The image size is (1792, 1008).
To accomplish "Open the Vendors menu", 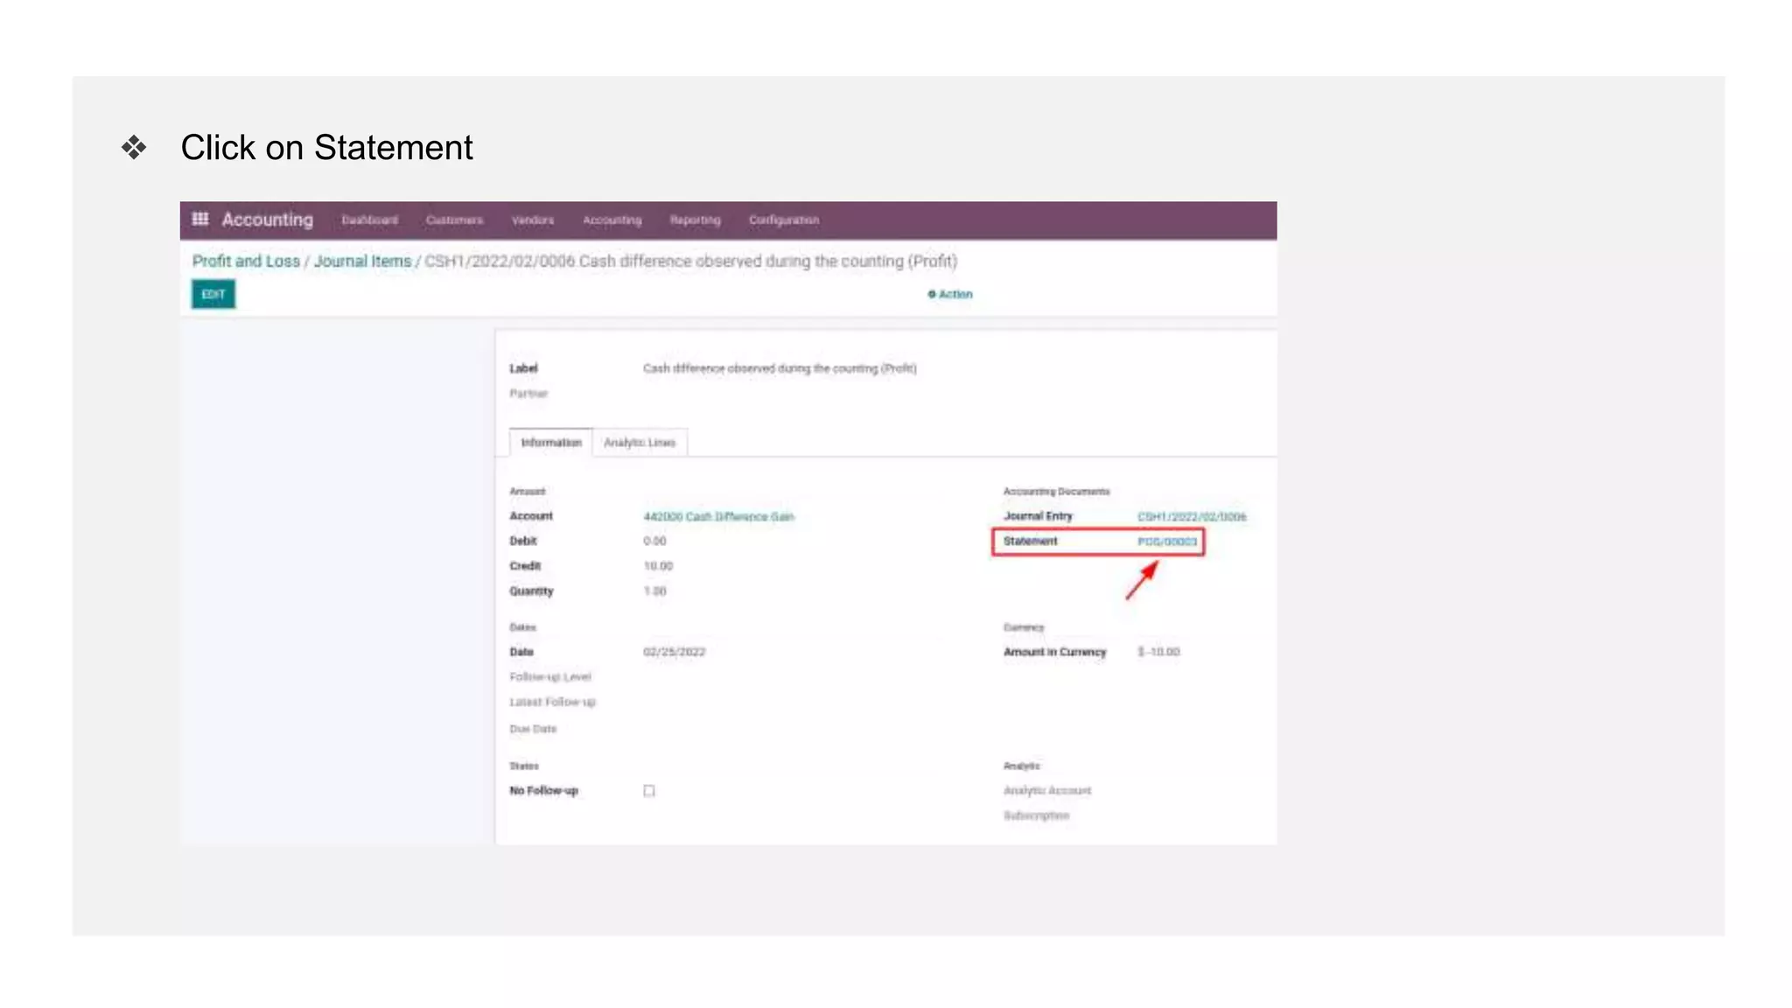I will [x=533, y=220].
